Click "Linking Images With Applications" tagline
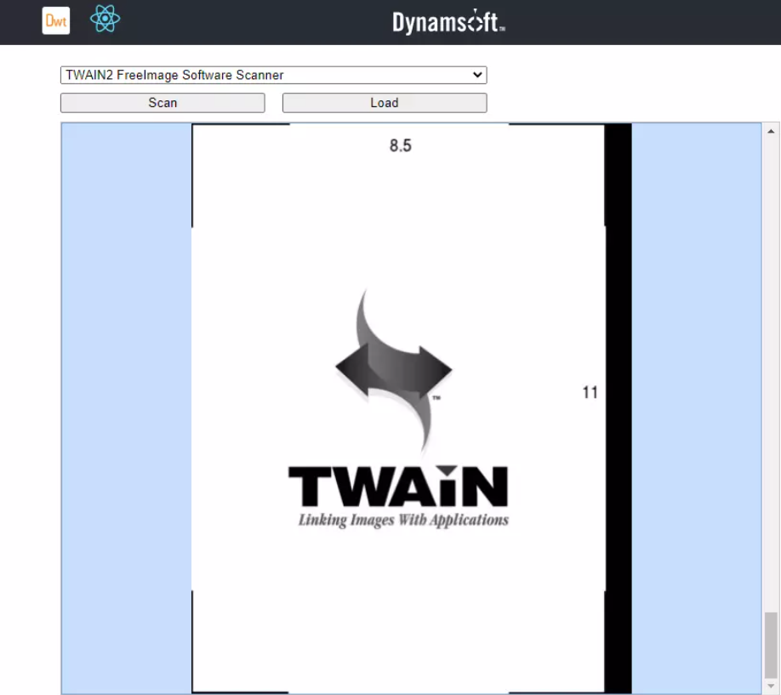The height and width of the screenshot is (695, 781). click(x=403, y=520)
